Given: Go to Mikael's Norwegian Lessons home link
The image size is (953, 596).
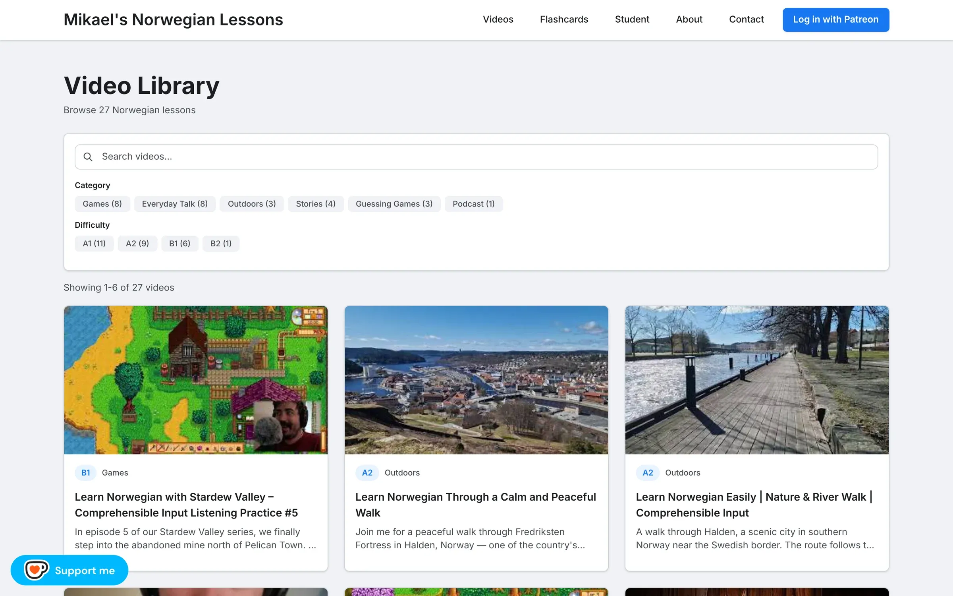Looking at the screenshot, I should [173, 19].
